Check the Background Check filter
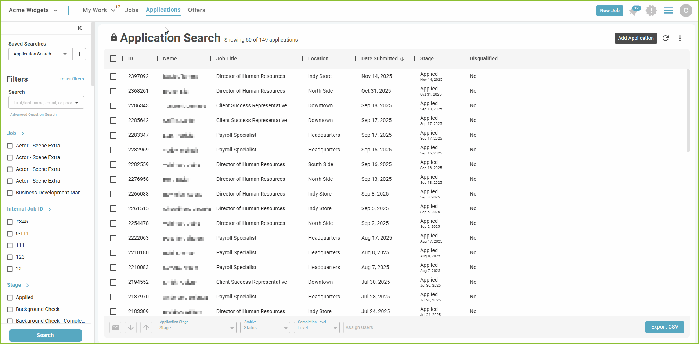Screen dimensions: 699x344 pyautogui.click(x=10, y=309)
